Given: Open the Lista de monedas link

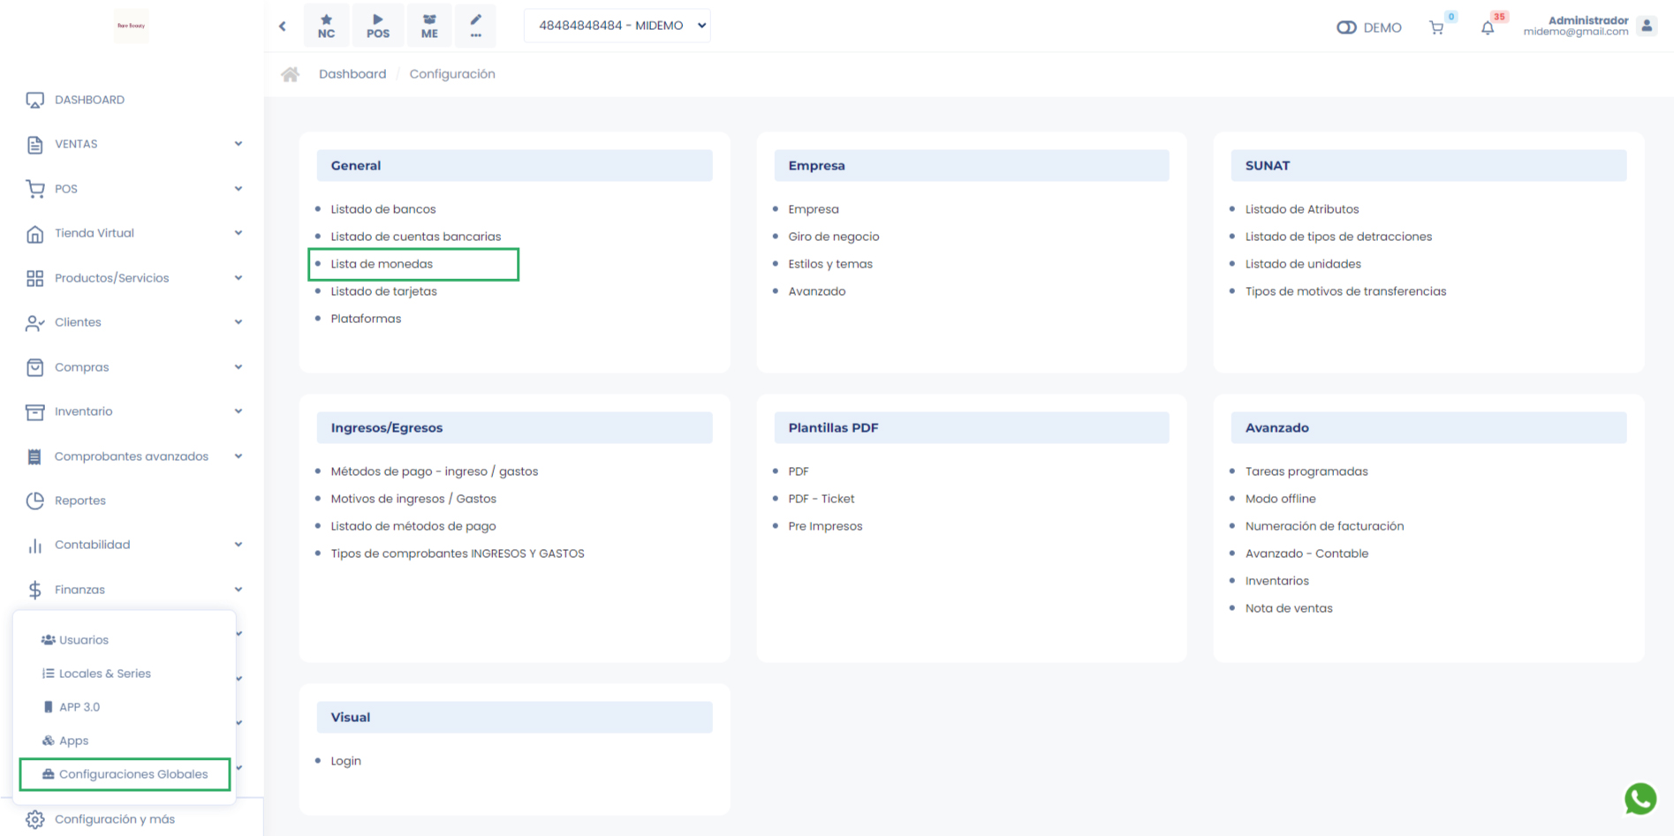Looking at the screenshot, I should 382,264.
